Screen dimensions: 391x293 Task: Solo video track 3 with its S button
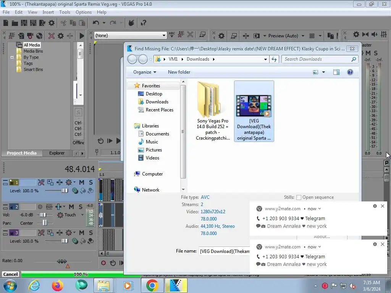pyautogui.click(x=91, y=233)
